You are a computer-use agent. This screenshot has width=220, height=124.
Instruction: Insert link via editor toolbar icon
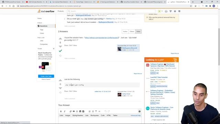point(70,111)
